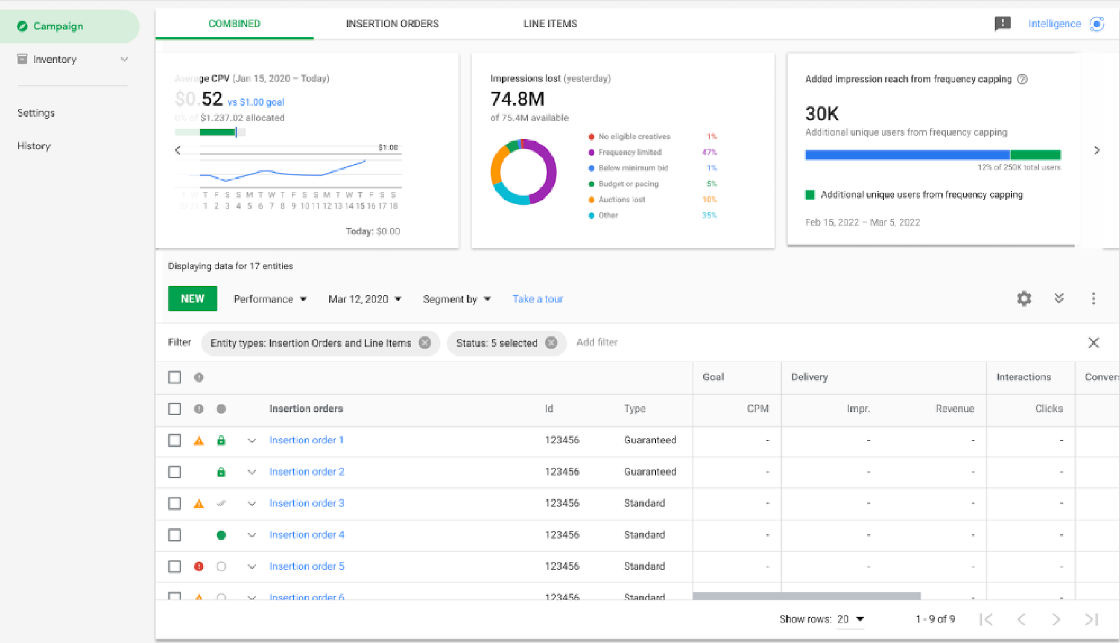The image size is (1120, 643).
Task: Select the Insertion order 2 checkbox
Action: tap(175, 472)
